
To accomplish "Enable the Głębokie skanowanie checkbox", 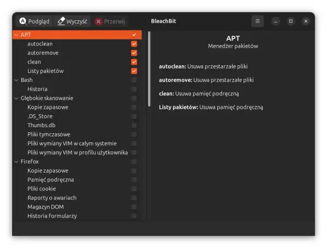I will (x=134, y=98).
